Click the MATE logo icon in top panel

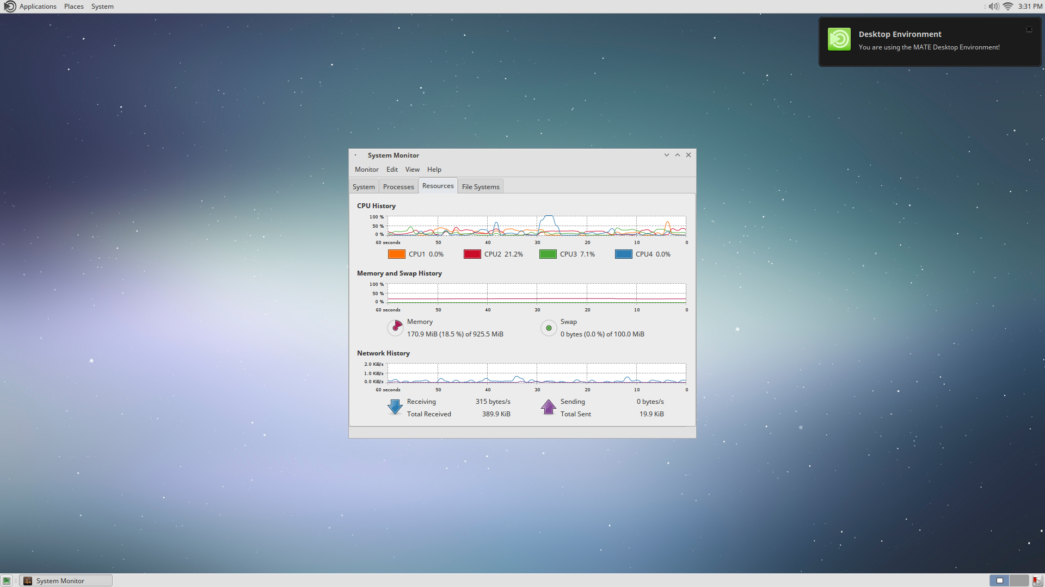tap(10, 7)
